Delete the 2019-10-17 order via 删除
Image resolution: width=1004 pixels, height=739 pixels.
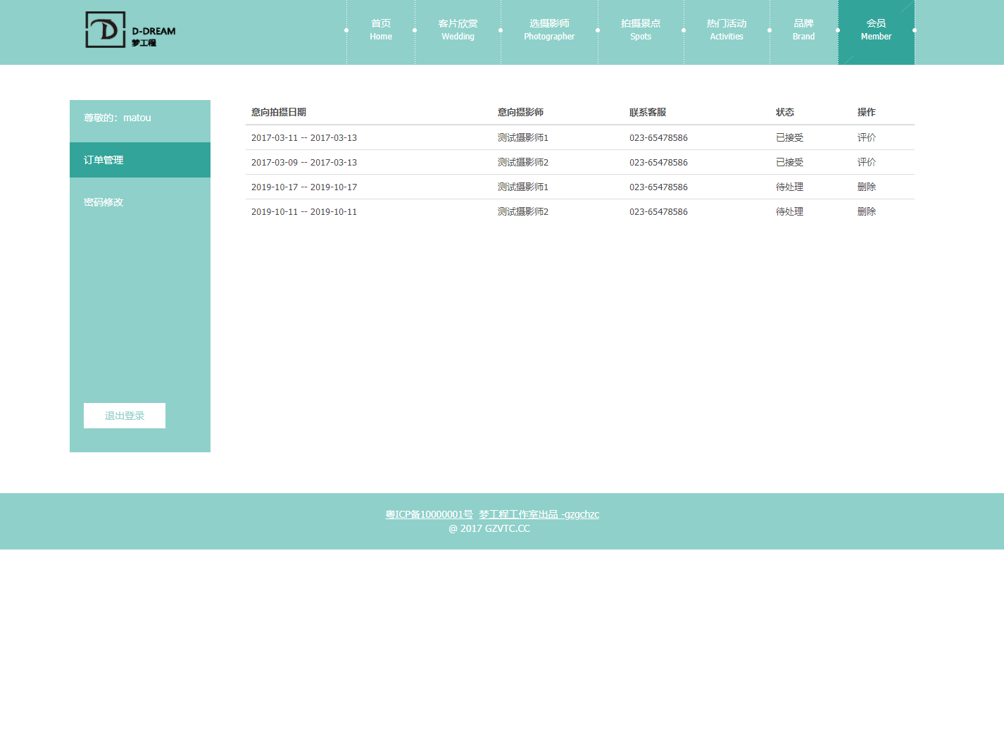click(x=866, y=187)
